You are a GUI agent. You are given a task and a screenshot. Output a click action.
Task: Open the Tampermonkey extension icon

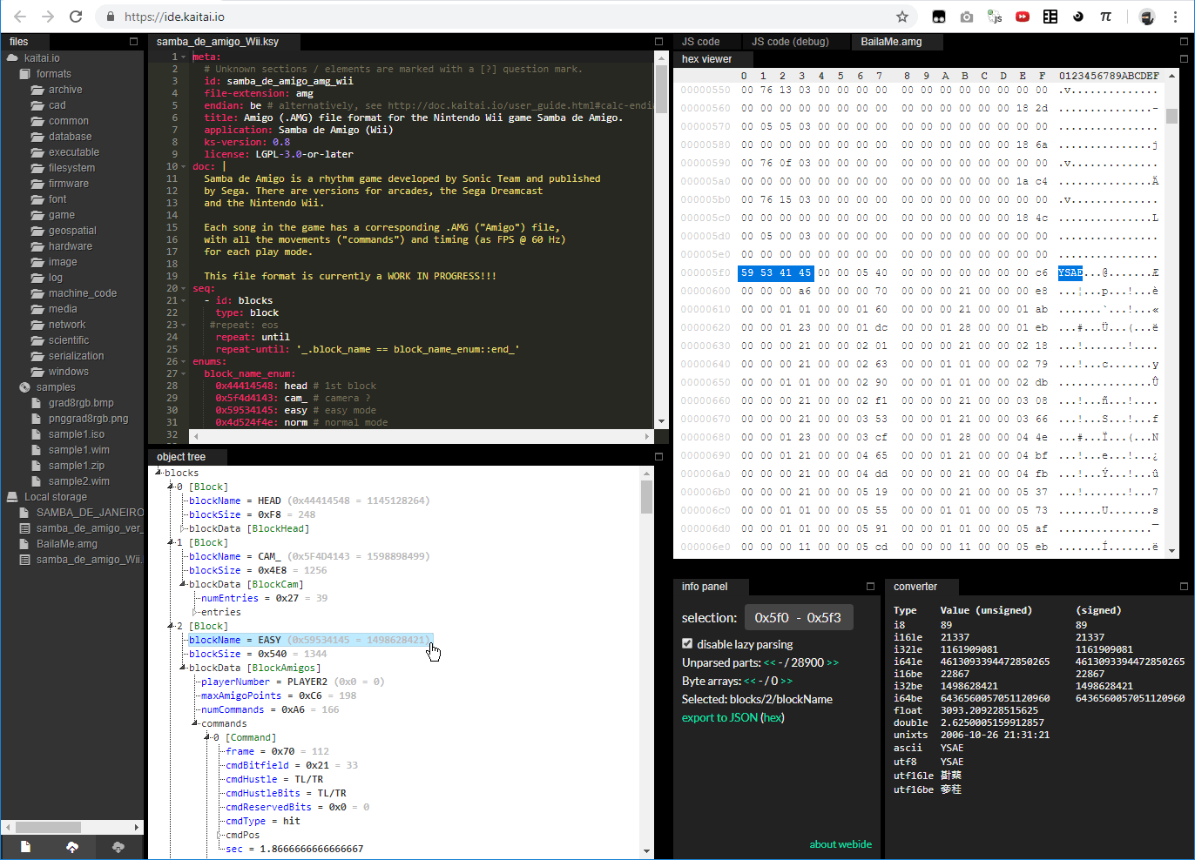[x=939, y=17]
